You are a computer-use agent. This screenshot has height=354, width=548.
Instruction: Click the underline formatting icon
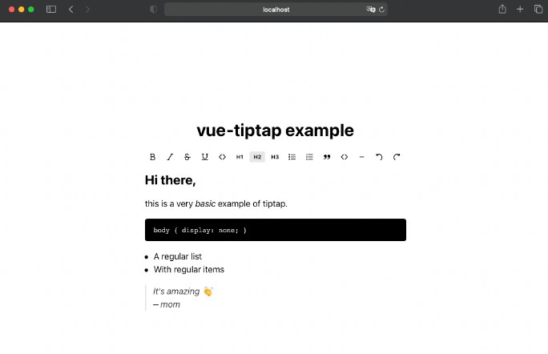[x=205, y=157]
